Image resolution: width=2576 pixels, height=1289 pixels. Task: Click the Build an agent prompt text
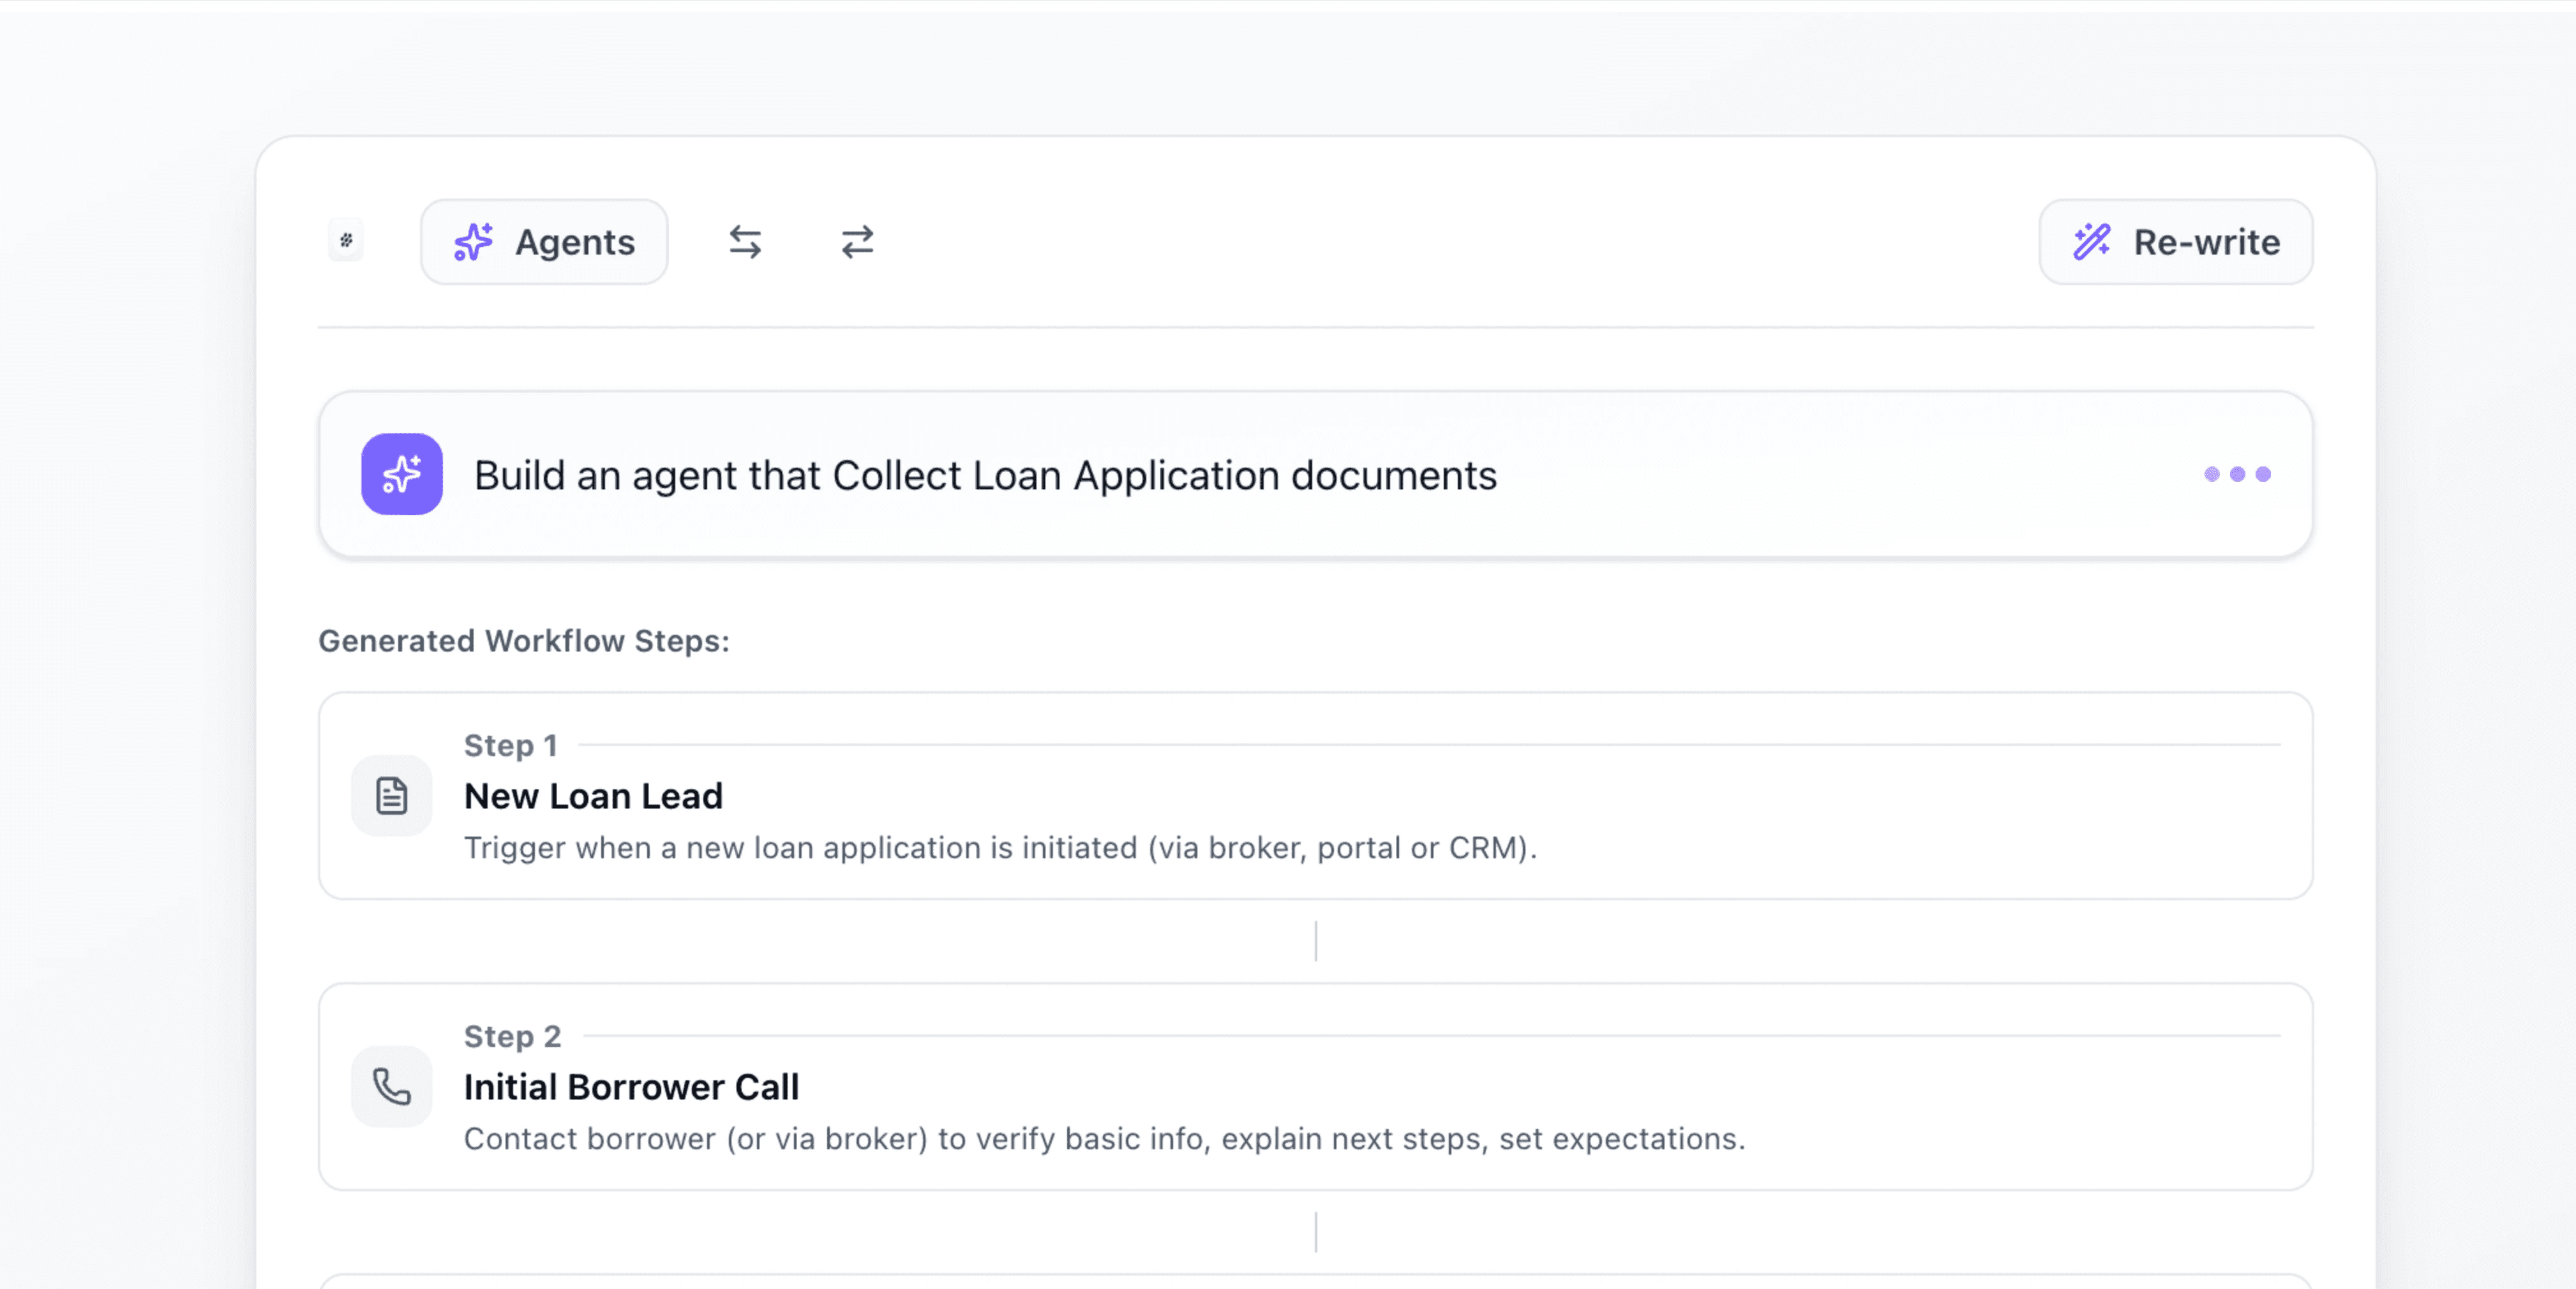coord(985,476)
